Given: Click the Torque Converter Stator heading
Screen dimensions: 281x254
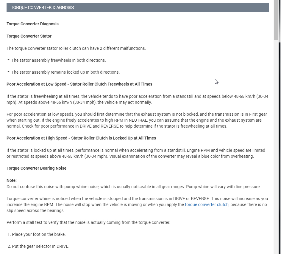Looking at the screenshot, I should pos(29,36).
